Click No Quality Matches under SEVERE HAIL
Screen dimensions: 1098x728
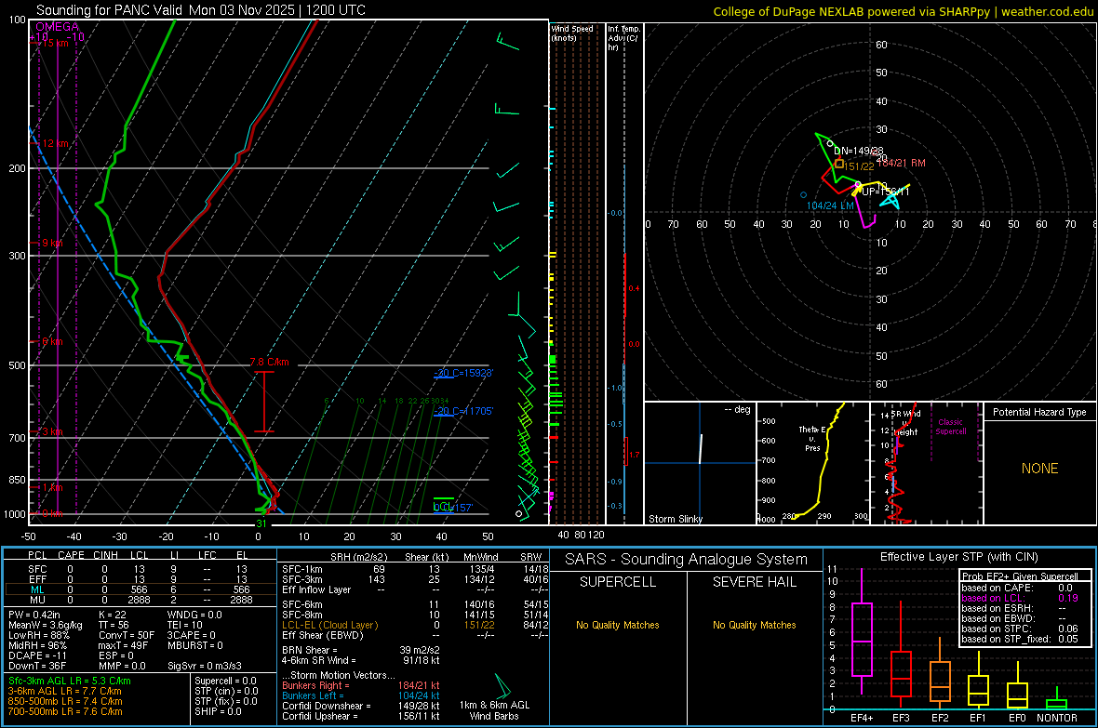pyautogui.click(x=754, y=625)
